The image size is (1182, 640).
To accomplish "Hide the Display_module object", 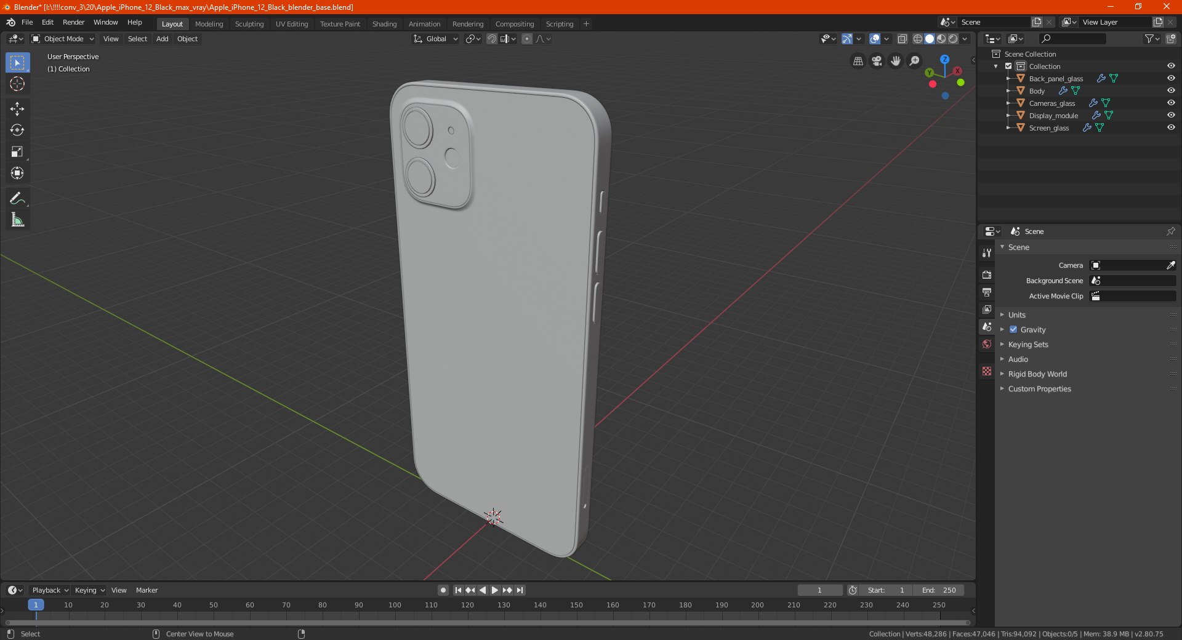I will tap(1171, 115).
